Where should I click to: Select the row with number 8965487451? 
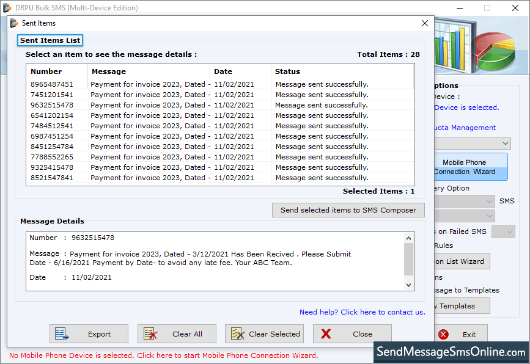pos(220,84)
